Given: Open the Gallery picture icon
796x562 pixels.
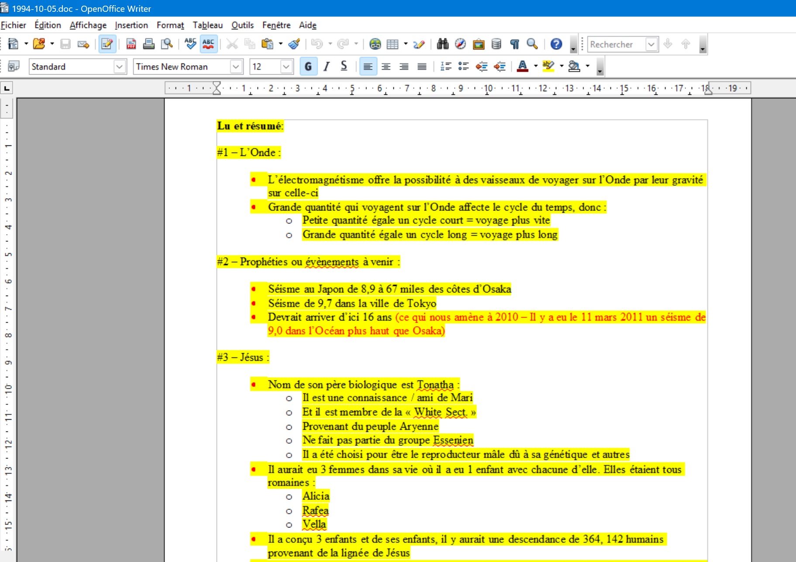Looking at the screenshot, I should click(x=479, y=44).
